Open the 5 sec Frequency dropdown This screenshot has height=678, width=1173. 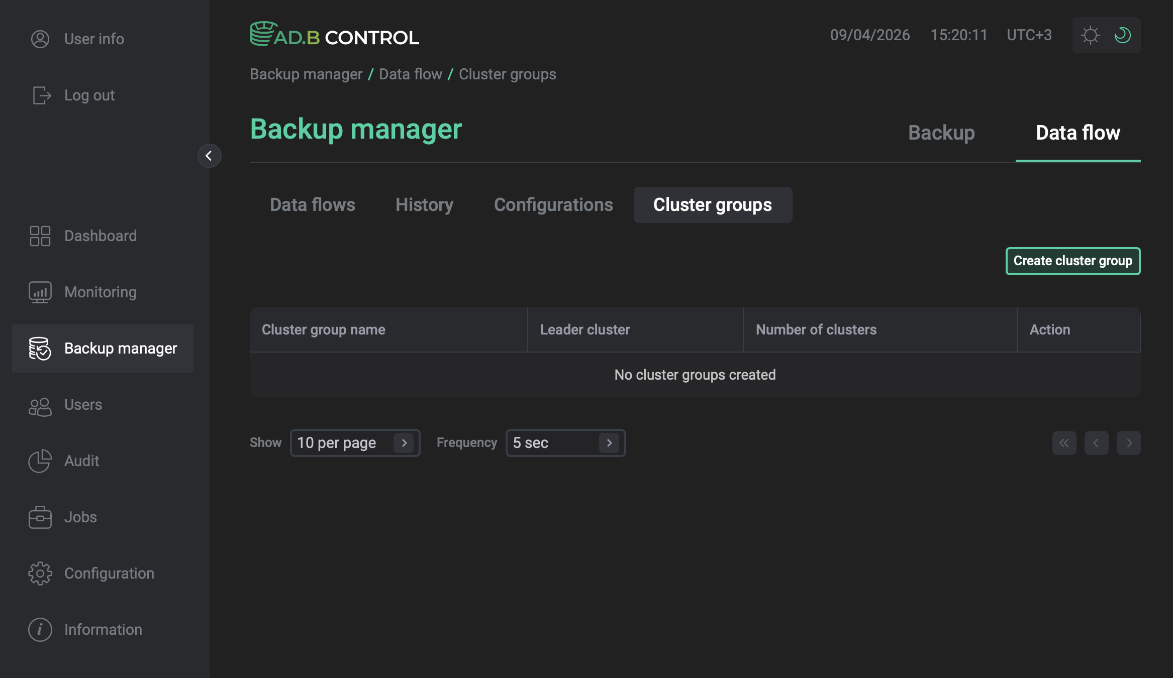(565, 443)
